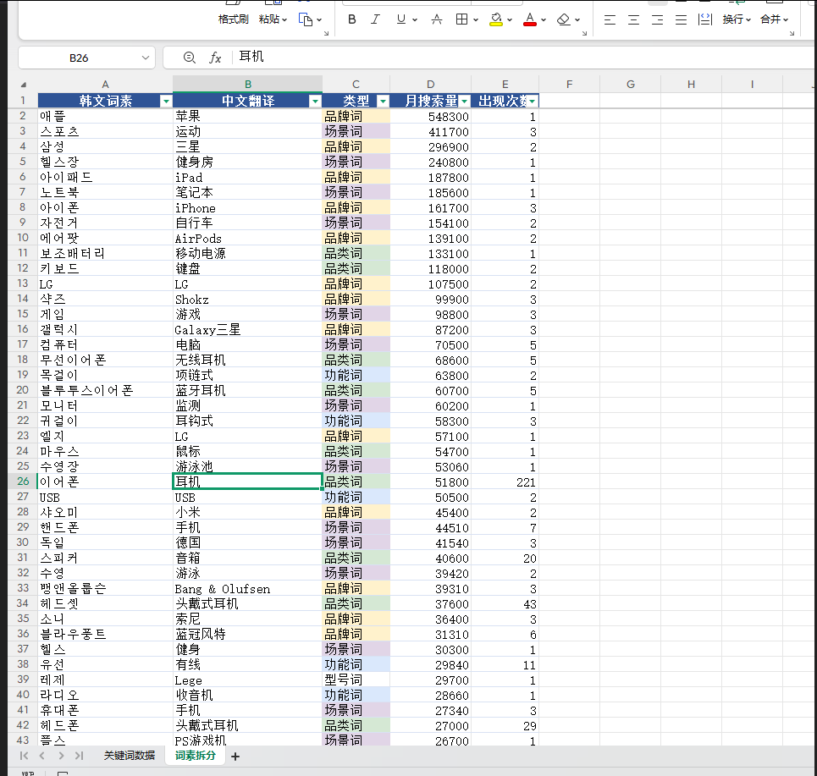
Task: Toggle bold formatting
Action: (352, 19)
